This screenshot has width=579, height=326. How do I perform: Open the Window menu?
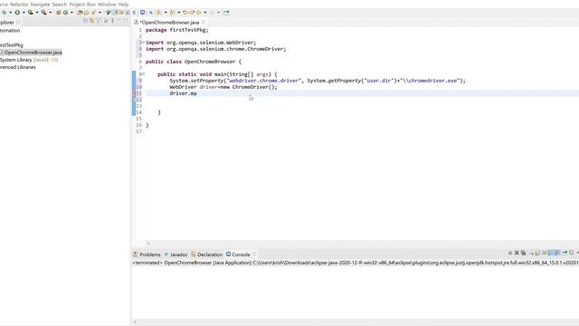pyautogui.click(x=107, y=5)
